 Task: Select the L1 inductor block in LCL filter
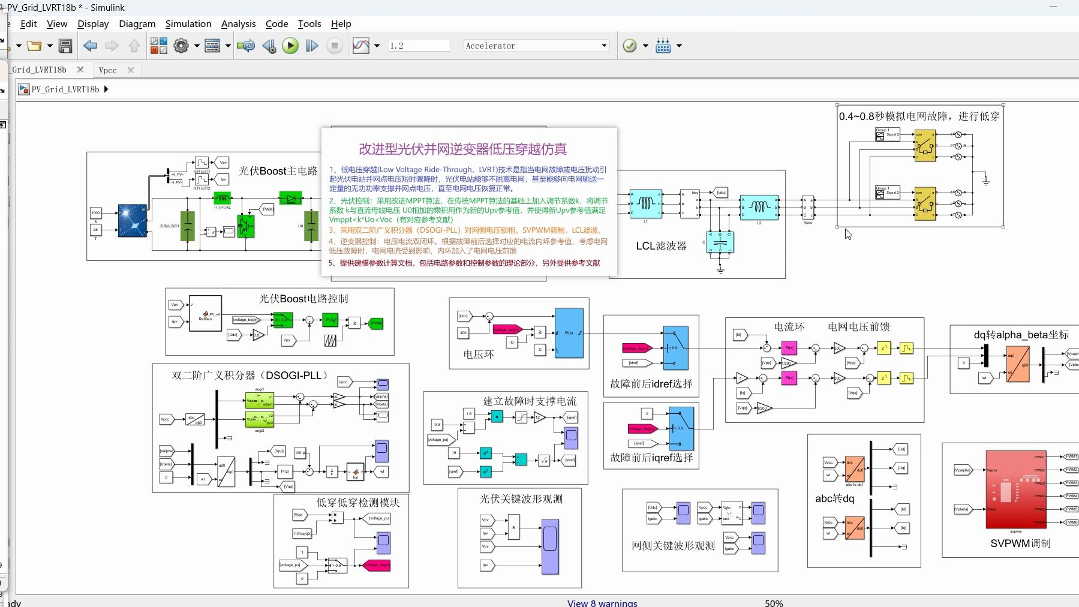pos(645,204)
